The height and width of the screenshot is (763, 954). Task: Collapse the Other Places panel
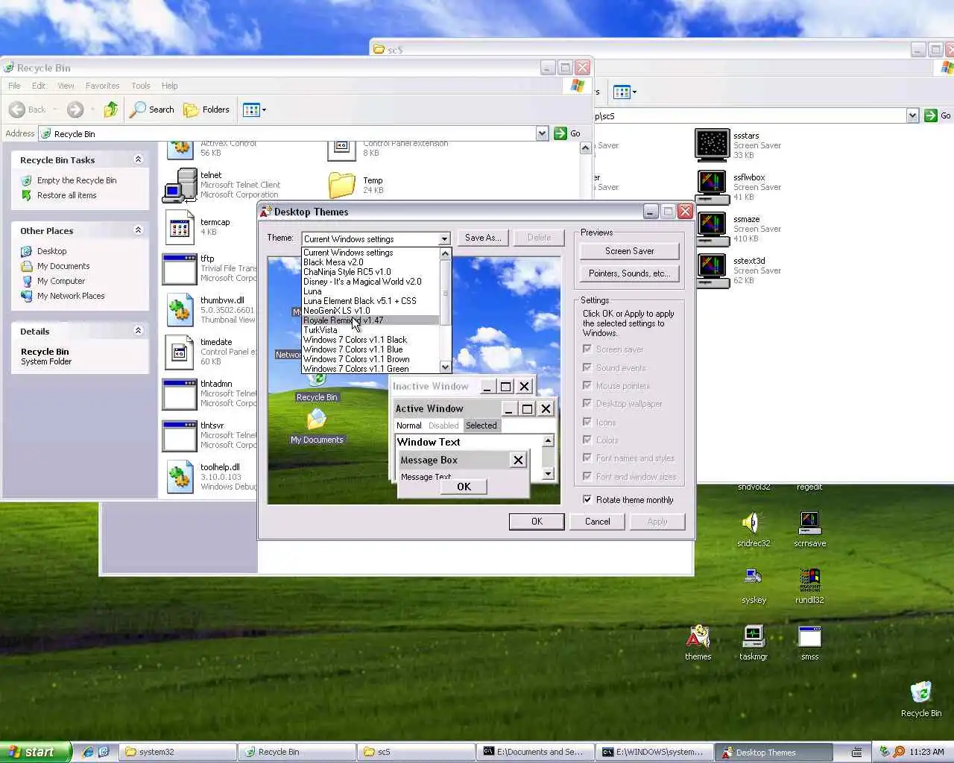[138, 230]
